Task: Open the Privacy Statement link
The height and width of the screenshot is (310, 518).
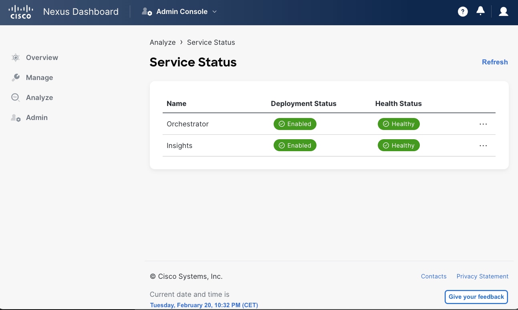Action: coord(482,276)
